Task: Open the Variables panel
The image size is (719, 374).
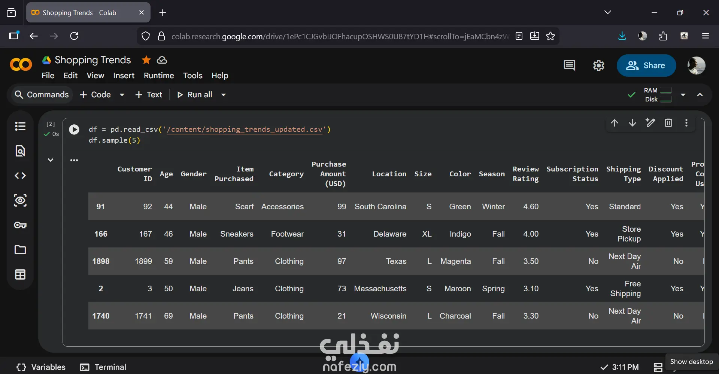Action: [41, 367]
